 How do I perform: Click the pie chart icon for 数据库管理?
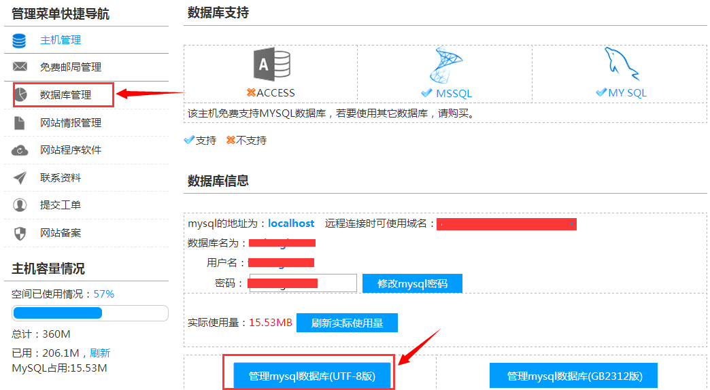coord(21,94)
